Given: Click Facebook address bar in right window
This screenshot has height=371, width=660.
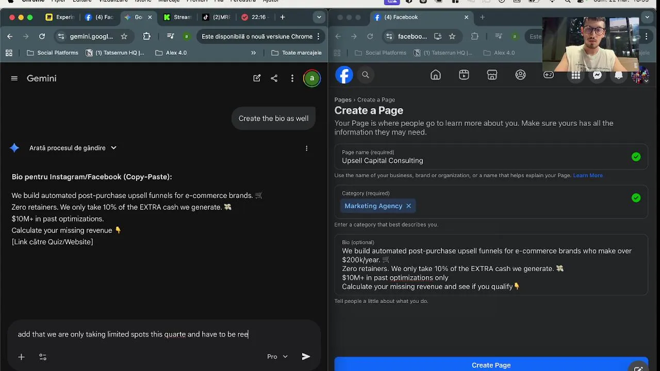Looking at the screenshot, I should click(412, 37).
